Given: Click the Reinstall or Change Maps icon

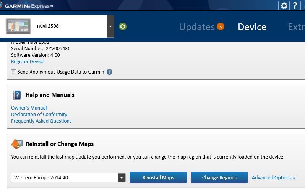Looking at the screenshot, I should tap(17, 144).
